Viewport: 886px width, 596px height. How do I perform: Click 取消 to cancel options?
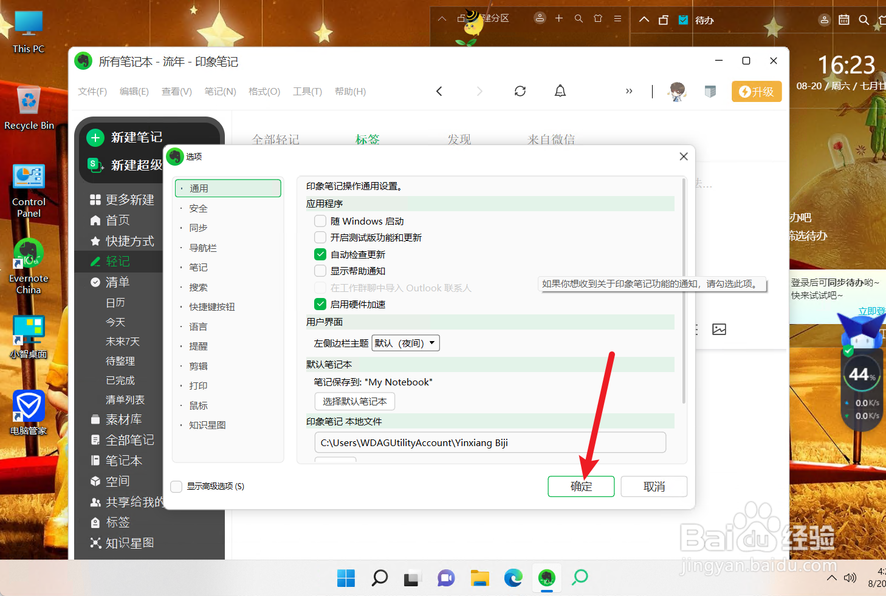click(x=654, y=487)
